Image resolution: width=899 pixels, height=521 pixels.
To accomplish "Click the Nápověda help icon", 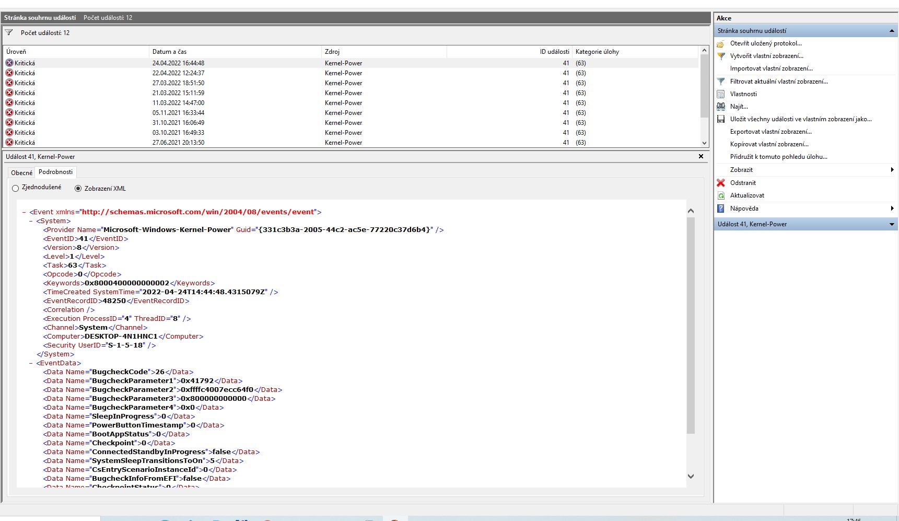I will pos(721,209).
